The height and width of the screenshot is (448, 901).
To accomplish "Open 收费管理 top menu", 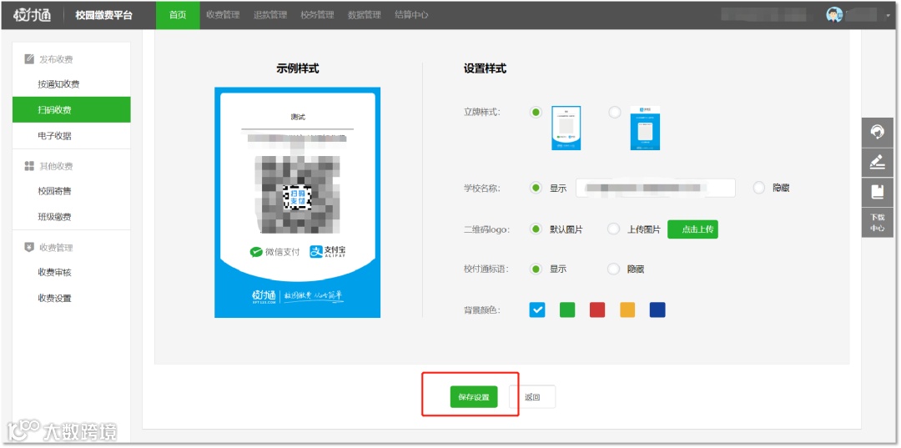I will (223, 15).
